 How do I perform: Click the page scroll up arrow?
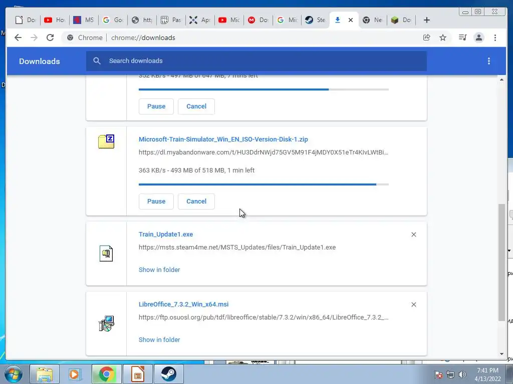pos(501,79)
